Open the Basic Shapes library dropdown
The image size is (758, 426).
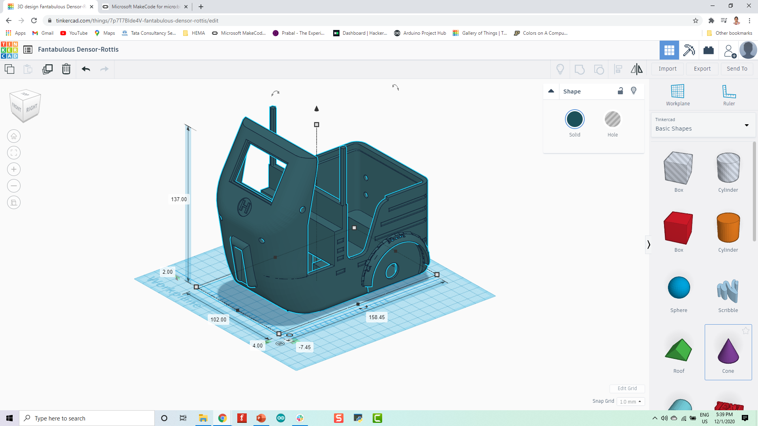pos(703,125)
